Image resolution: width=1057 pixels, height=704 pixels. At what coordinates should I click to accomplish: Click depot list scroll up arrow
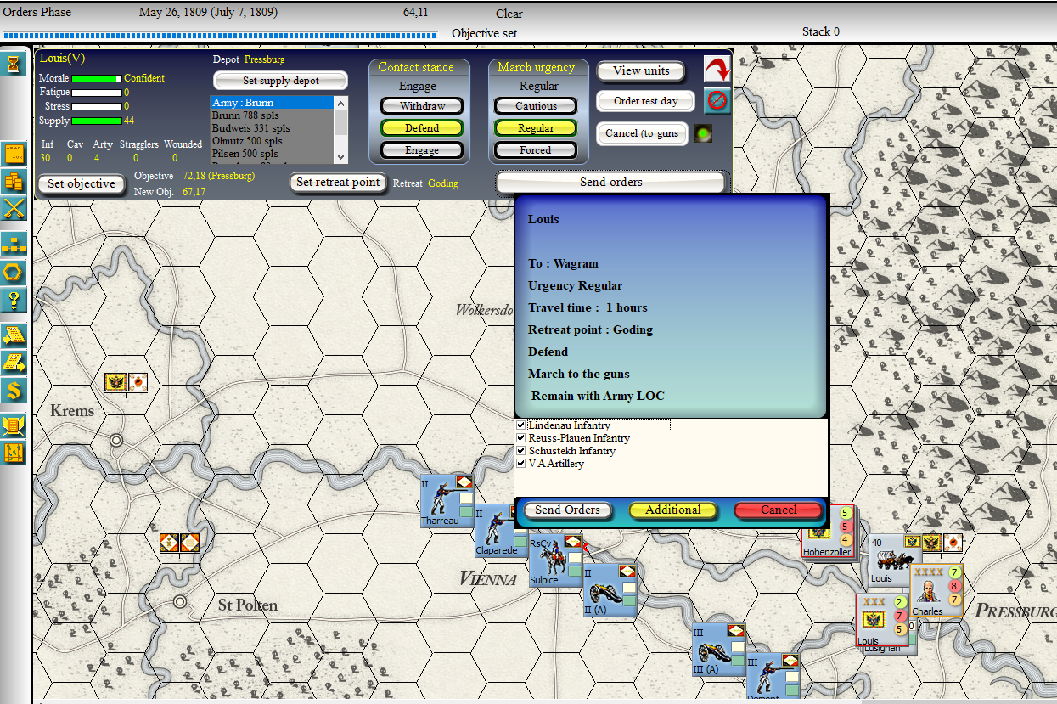[341, 103]
